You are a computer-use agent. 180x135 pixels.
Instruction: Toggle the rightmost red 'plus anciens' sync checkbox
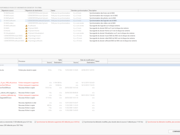pos(146,122)
